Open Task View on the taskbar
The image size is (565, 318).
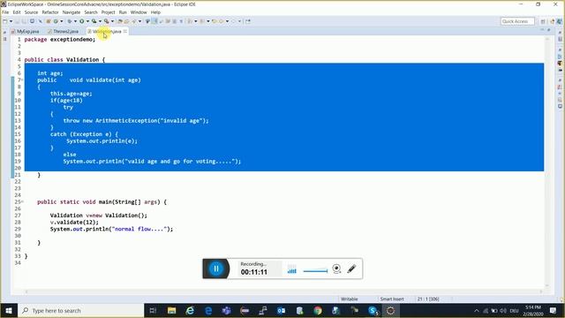pyautogui.click(x=153, y=310)
